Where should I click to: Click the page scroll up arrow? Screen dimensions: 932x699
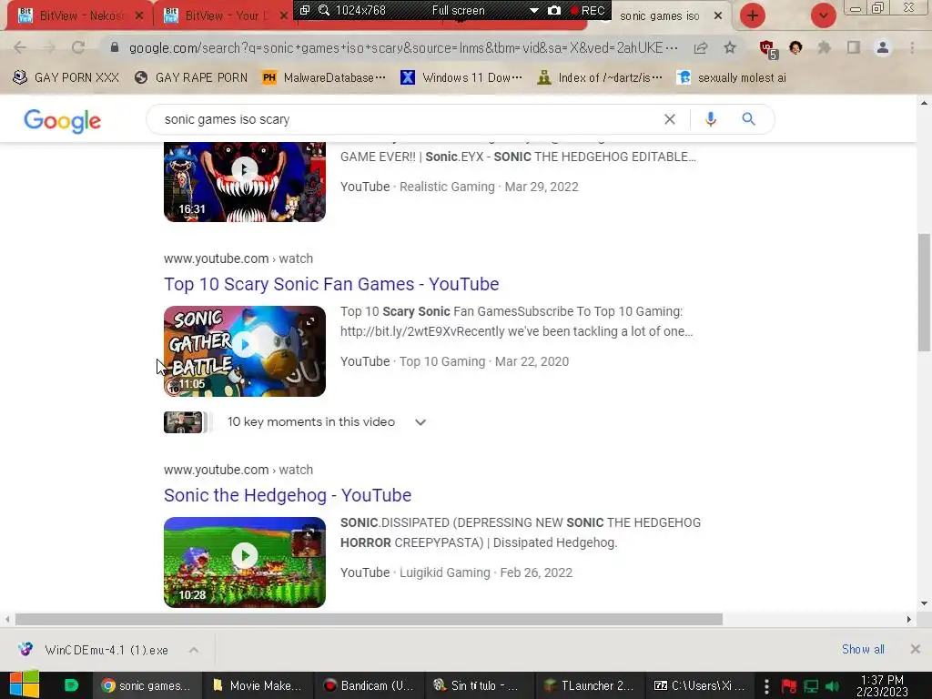pyautogui.click(x=924, y=104)
